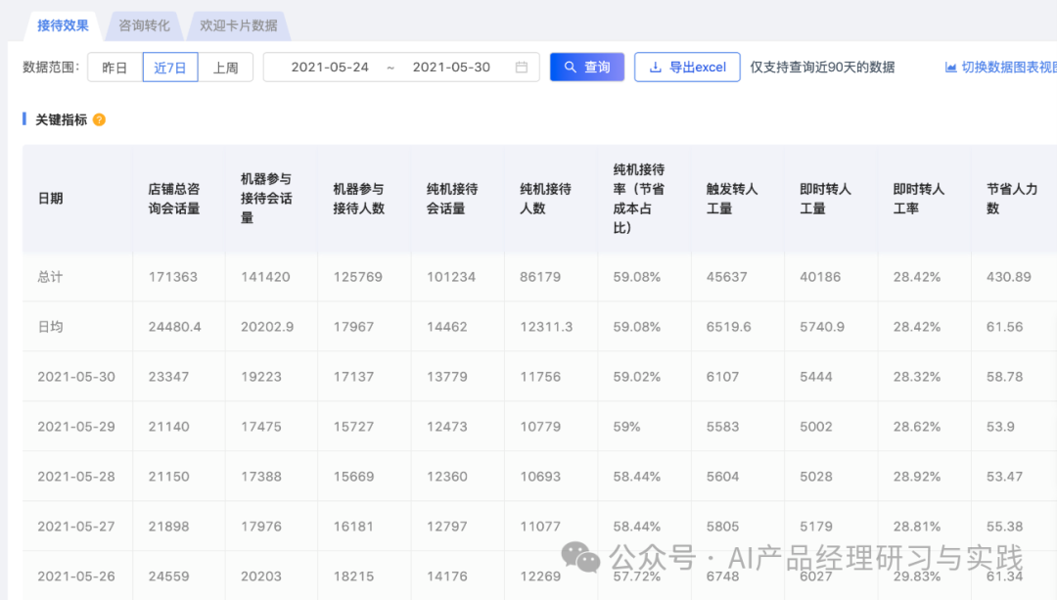Select the 2021-05-27 date row
This screenshot has height=600, width=1057.
(76, 527)
